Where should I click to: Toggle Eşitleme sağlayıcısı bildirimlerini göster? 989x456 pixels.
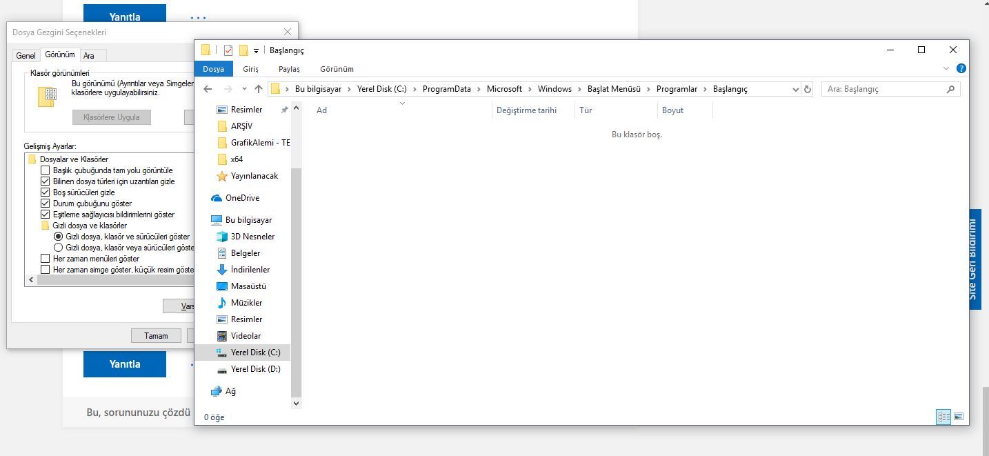point(46,215)
